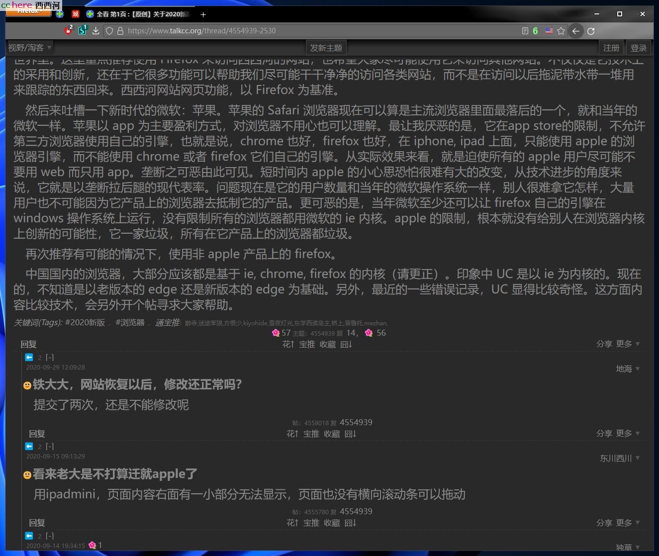
Task: Click 宝推 on the main post's action row
Action: click(x=307, y=344)
